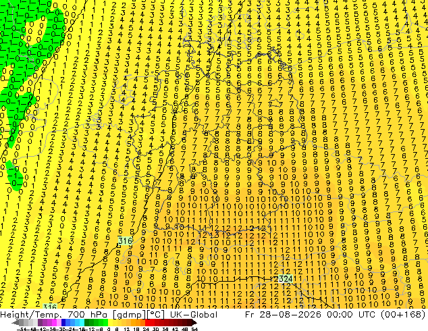Click the UK-Global model name

click(x=194, y=315)
